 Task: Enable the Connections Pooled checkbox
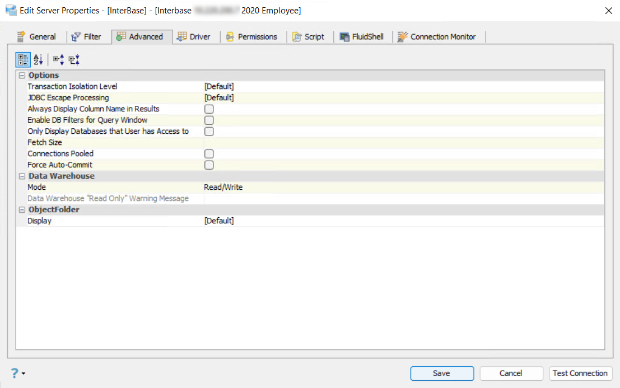pyautogui.click(x=209, y=154)
